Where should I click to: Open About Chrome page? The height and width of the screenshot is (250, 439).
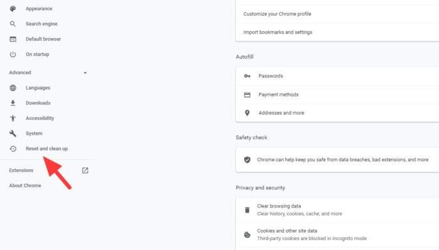point(25,185)
